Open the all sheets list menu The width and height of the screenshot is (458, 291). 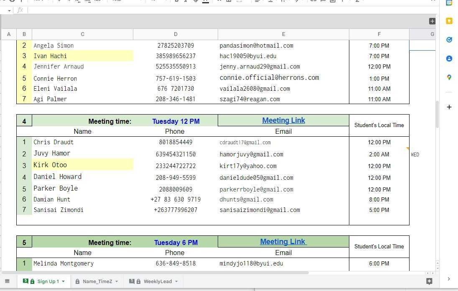(7, 281)
